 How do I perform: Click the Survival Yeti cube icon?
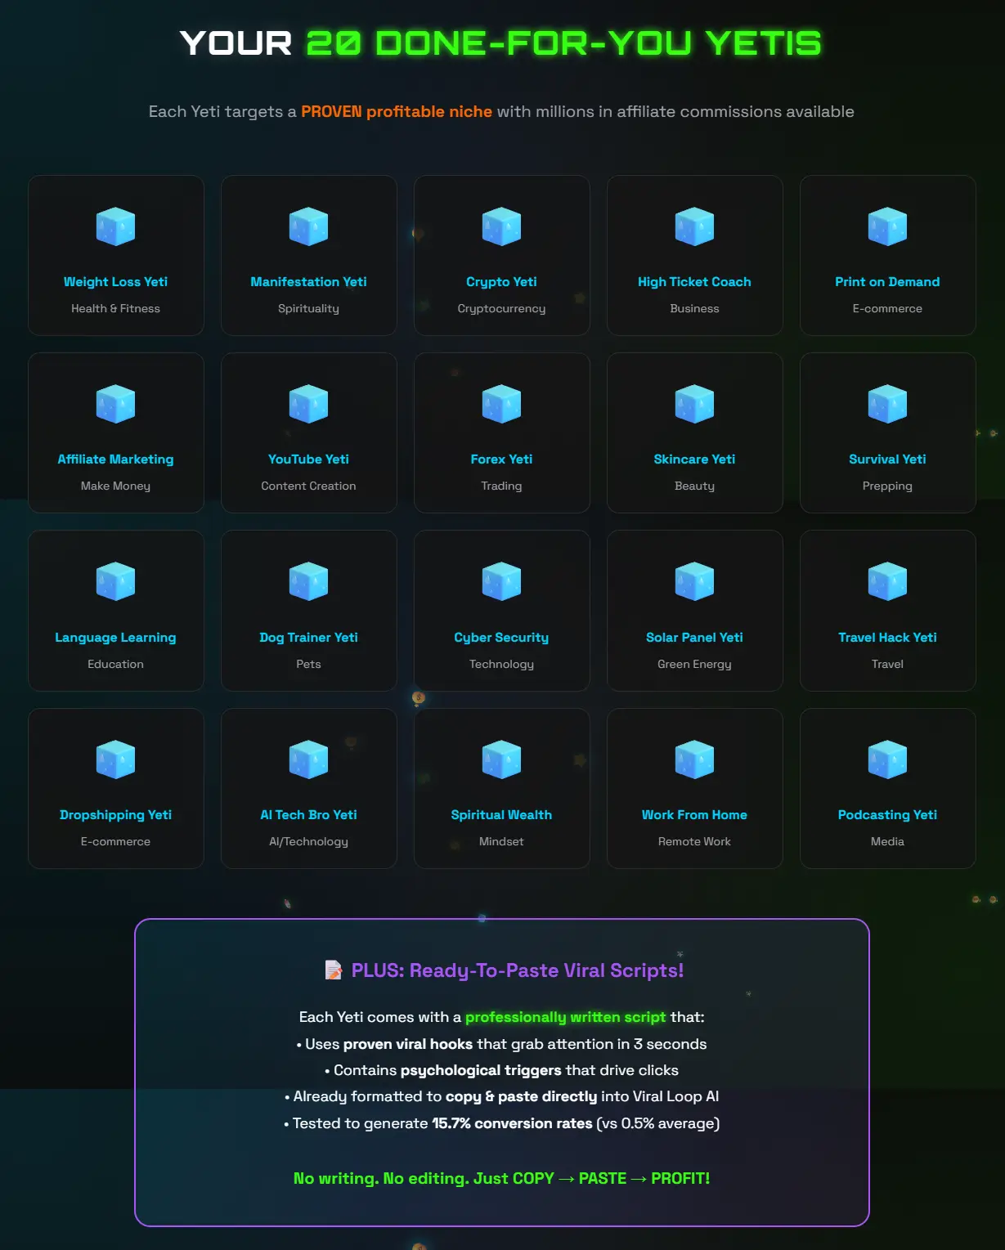point(887,404)
